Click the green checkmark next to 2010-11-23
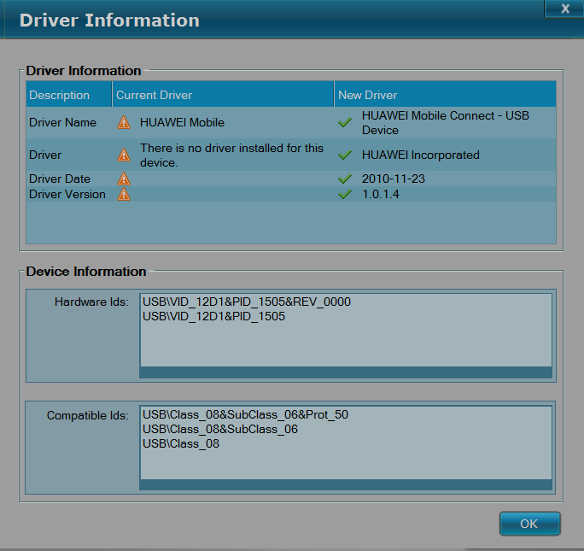 pos(345,179)
